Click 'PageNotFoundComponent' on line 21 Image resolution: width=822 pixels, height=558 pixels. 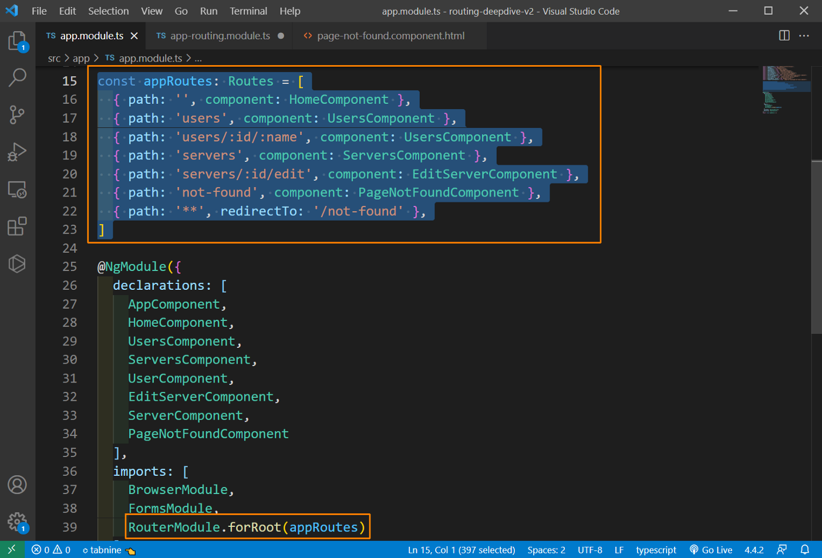(439, 192)
